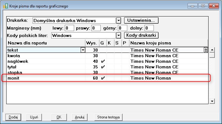
Task: Click the K column header
Action: tap(110, 43)
